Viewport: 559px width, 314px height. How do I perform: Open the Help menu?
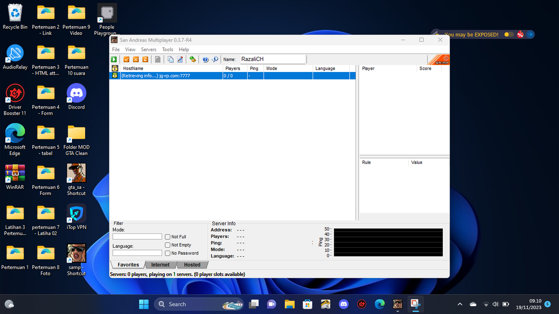coord(184,50)
